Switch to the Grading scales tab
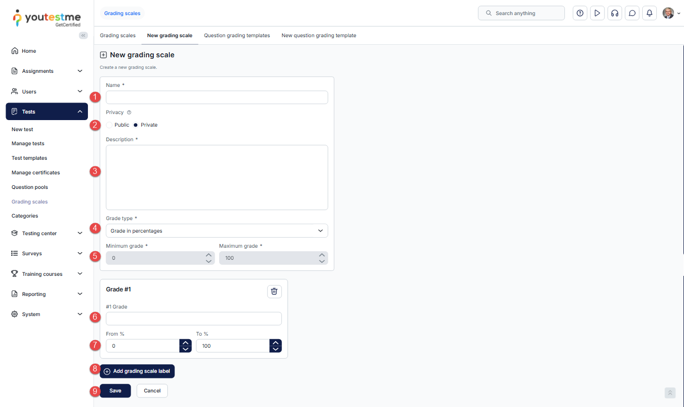684x407 pixels. (118, 36)
